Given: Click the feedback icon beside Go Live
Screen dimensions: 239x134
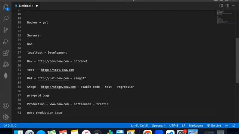Looking at the screenshot, I should tap(227, 125).
